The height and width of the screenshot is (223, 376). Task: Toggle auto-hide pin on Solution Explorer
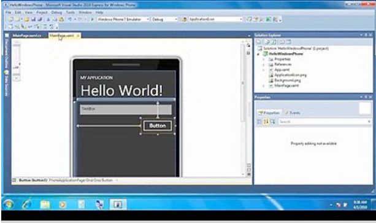366,35
